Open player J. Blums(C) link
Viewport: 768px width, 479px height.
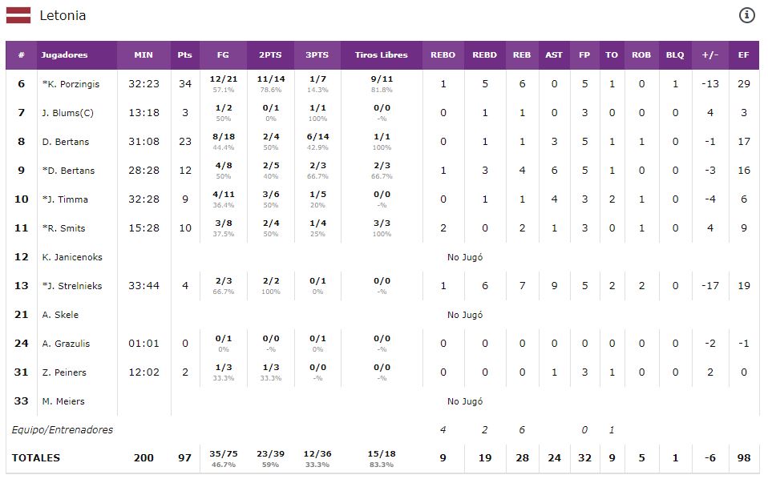(67, 113)
